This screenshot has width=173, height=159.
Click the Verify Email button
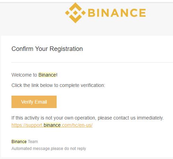coord(34,102)
